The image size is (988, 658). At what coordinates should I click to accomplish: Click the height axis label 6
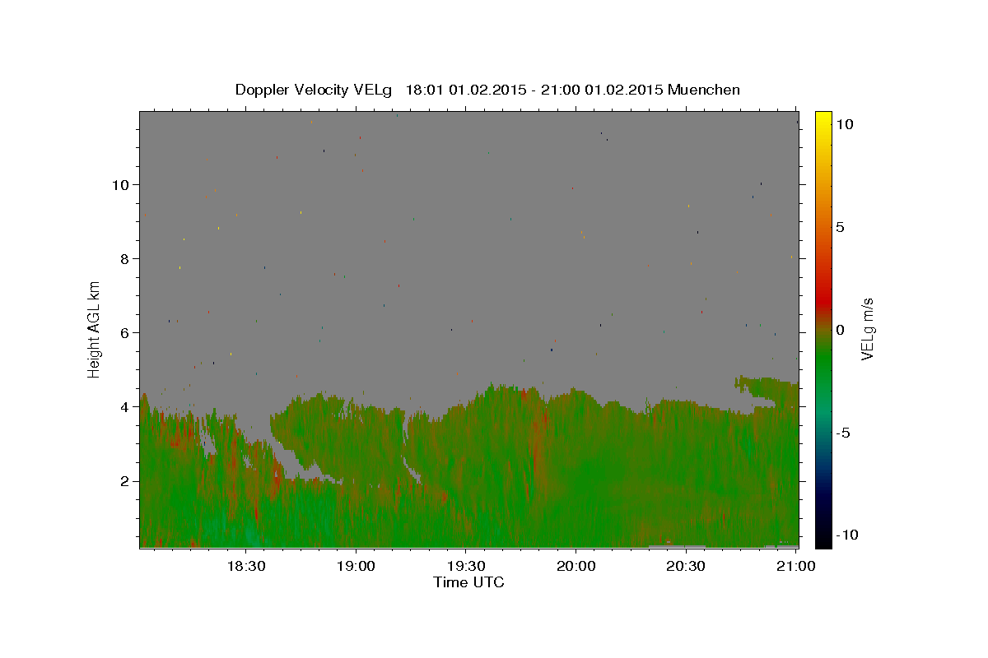[126, 332]
